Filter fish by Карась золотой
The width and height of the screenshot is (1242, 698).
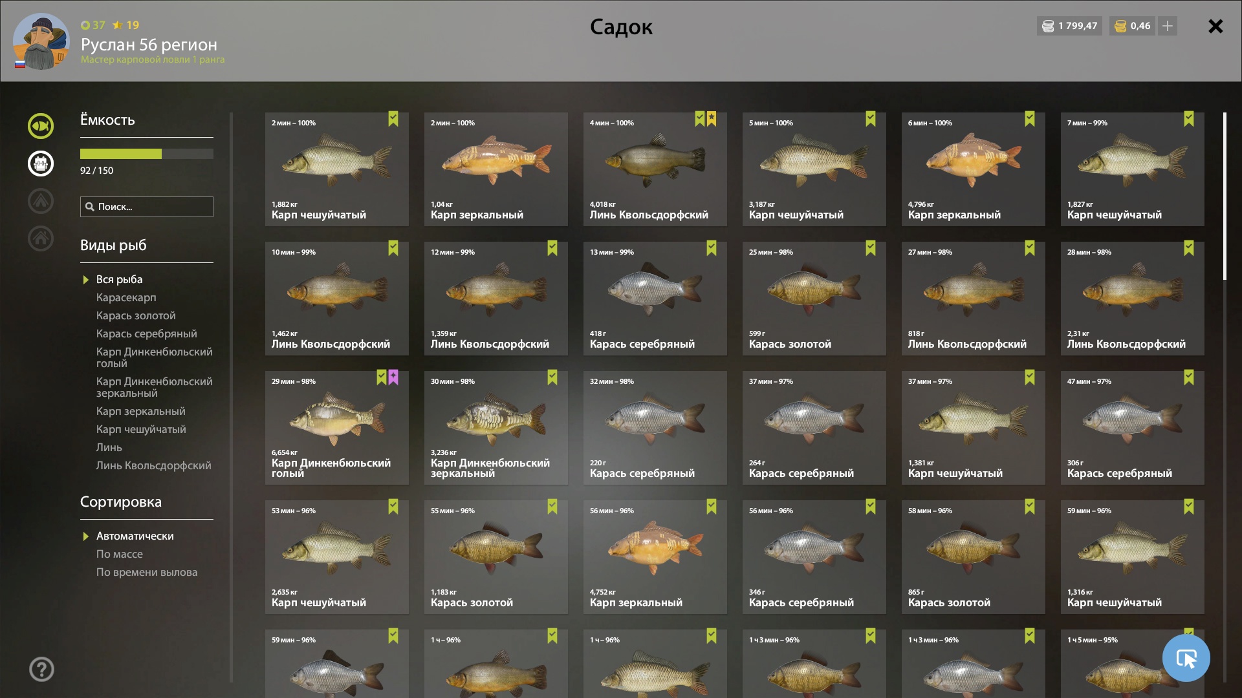tap(136, 315)
